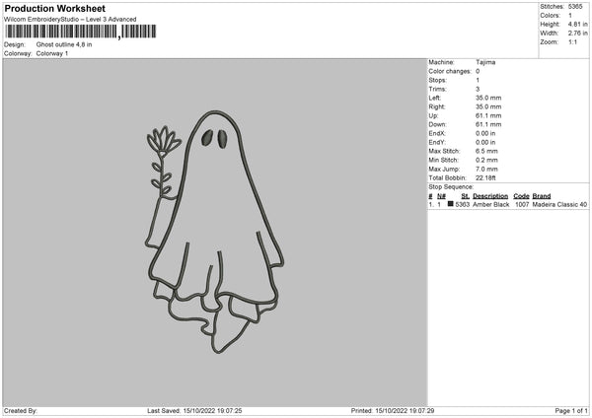
Task: Click the 'Printed' timestamp in footer
Action: click(x=393, y=410)
